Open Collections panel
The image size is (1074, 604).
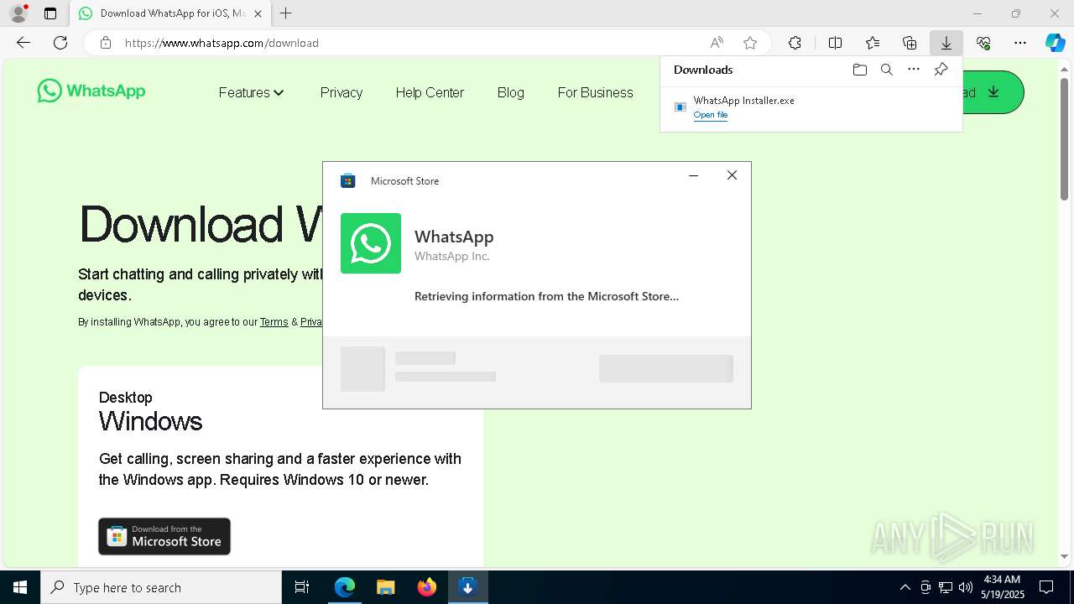pos(910,43)
